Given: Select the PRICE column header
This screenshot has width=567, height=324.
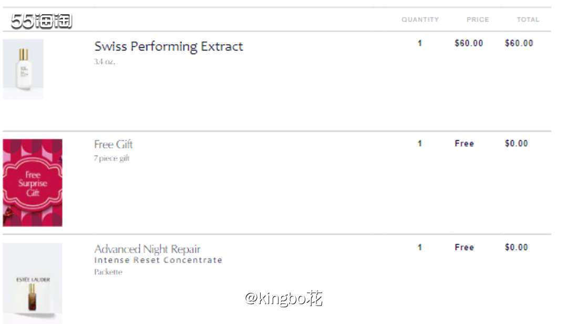Looking at the screenshot, I should (478, 19).
